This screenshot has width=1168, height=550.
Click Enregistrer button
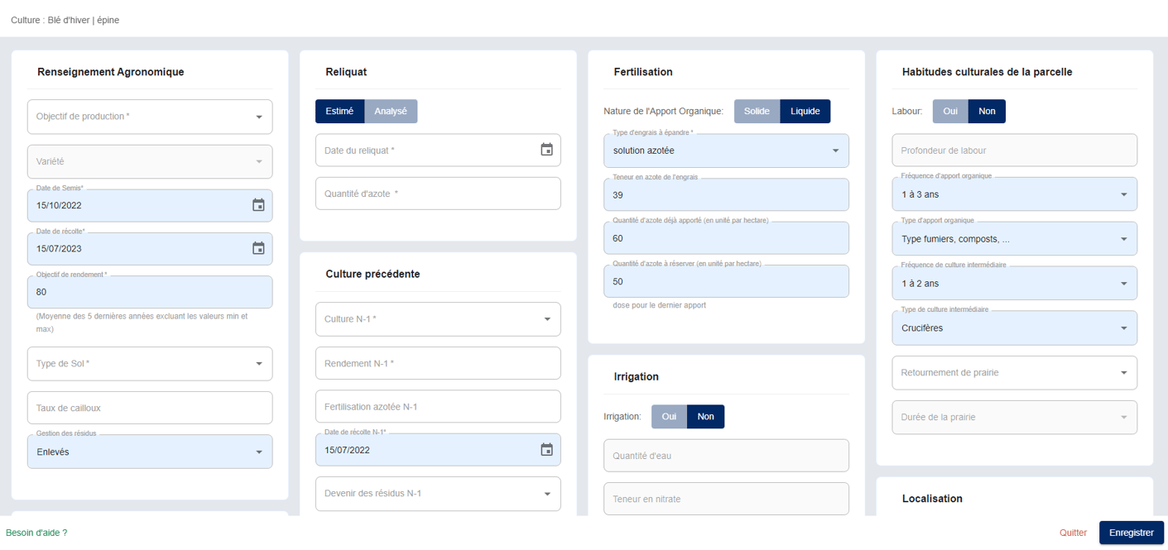(x=1132, y=533)
